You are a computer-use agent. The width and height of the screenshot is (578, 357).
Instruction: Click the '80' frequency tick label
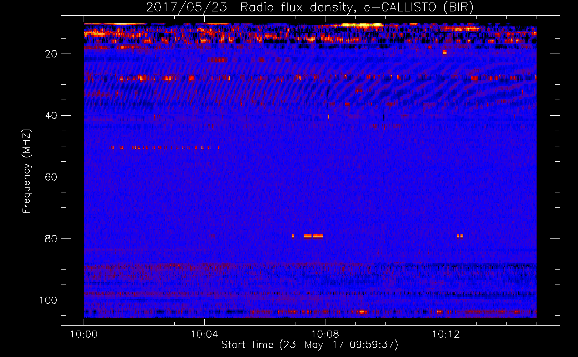tap(51, 238)
